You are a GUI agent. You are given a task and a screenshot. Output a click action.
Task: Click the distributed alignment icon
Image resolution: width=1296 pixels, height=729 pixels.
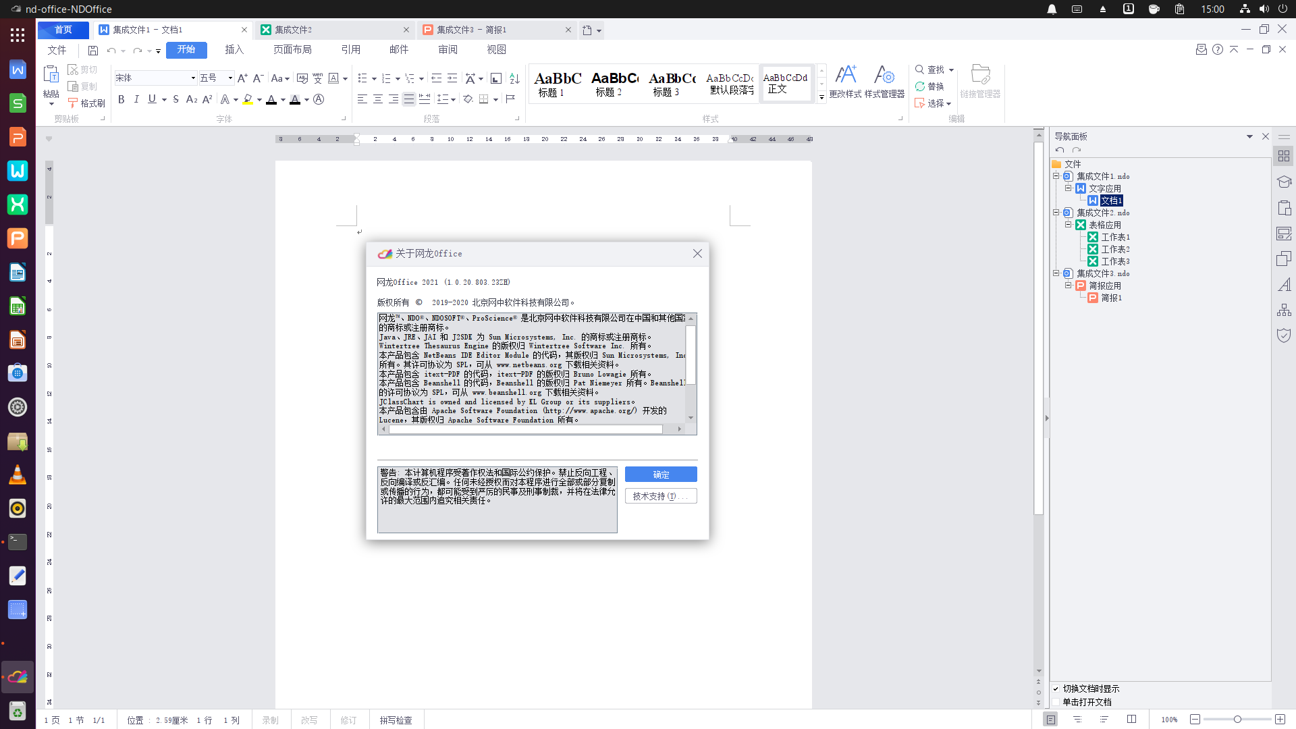point(425,99)
